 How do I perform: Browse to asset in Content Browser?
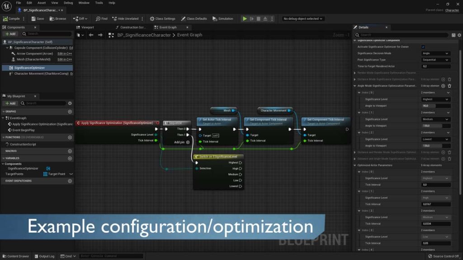click(x=58, y=19)
